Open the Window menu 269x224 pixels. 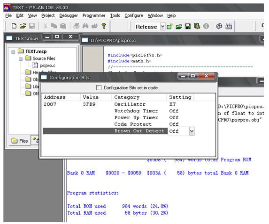(155, 15)
